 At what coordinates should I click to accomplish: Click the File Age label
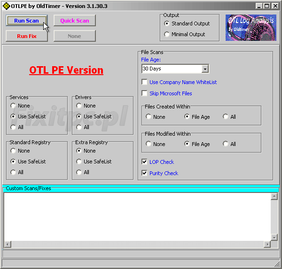[x=151, y=60]
